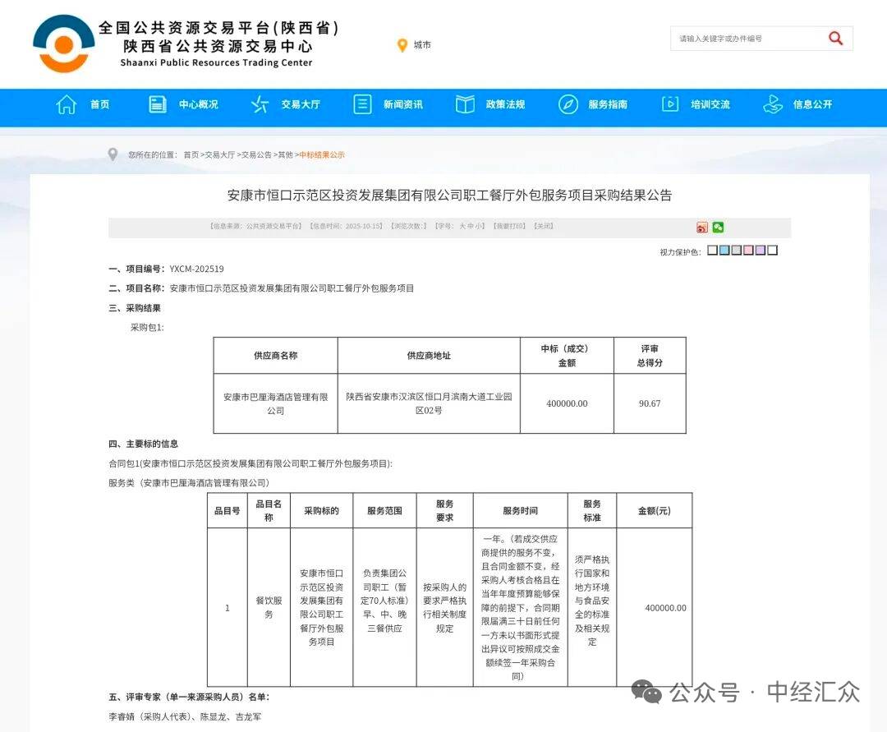Click the book icon beside 政策法规
Screen dimensions: 887x732
[465, 104]
